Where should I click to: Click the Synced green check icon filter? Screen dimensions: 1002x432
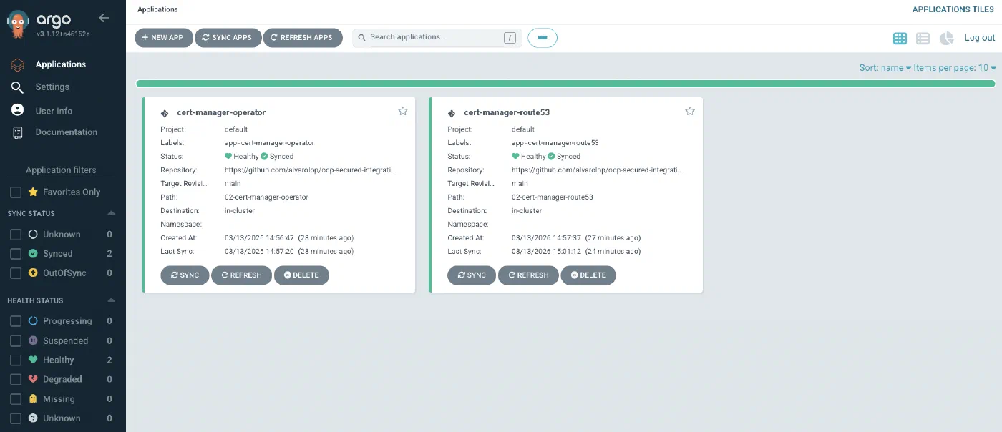pos(33,254)
